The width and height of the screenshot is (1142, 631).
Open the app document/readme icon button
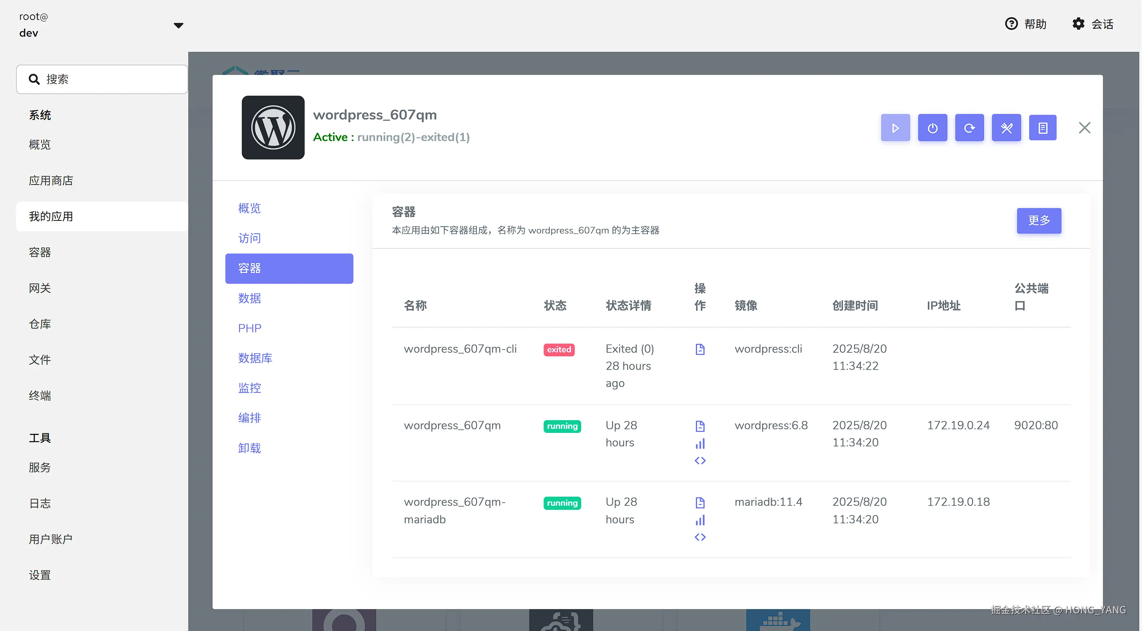(x=1042, y=128)
